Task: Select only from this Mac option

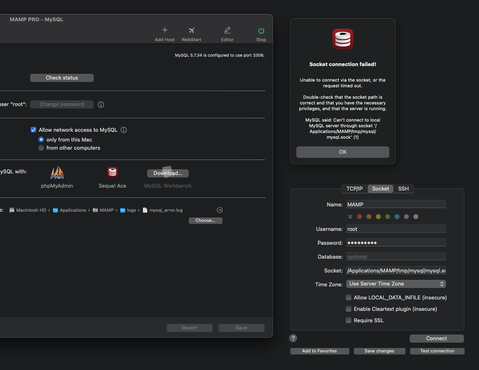Action: [x=41, y=140]
